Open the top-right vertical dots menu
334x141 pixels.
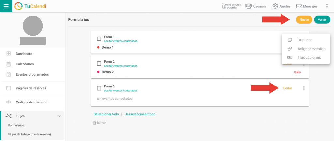point(327,6)
